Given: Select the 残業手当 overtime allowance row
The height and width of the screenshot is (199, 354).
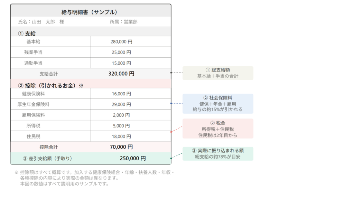Looking at the screenshot, I should [33, 52].
